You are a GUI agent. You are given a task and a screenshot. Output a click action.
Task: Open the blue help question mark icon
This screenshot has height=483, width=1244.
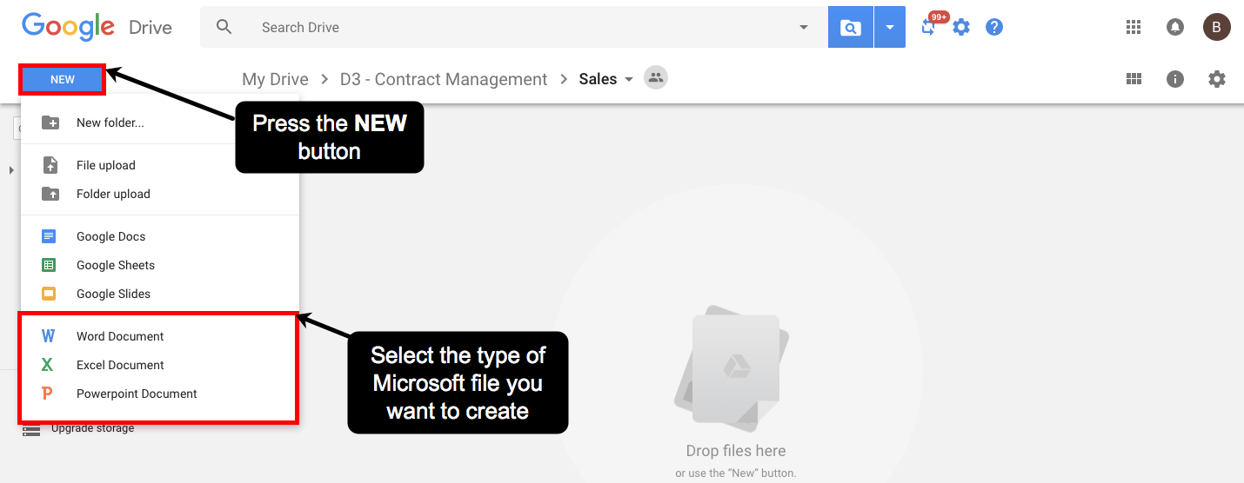[994, 27]
